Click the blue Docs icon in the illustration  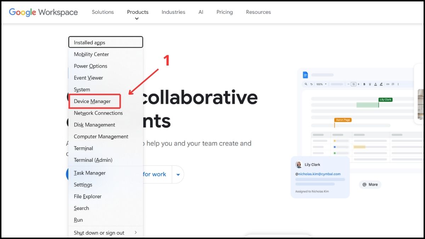tap(305, 75)
